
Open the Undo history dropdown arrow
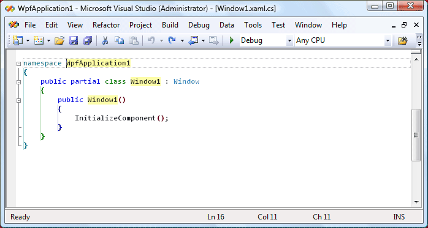(x=162, y=41)
